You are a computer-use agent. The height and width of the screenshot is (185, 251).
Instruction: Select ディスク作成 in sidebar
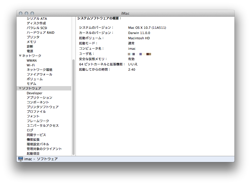pyautogui.click(x=36, y=23)
